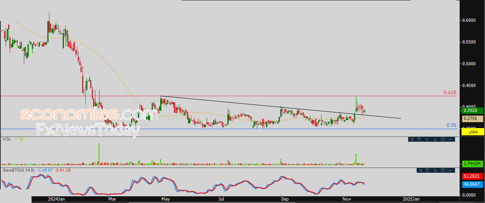Select the K:46.67 reading
The width and height of the screenshot is (485, 203).
pyautogui.click(x=46, y=170)
